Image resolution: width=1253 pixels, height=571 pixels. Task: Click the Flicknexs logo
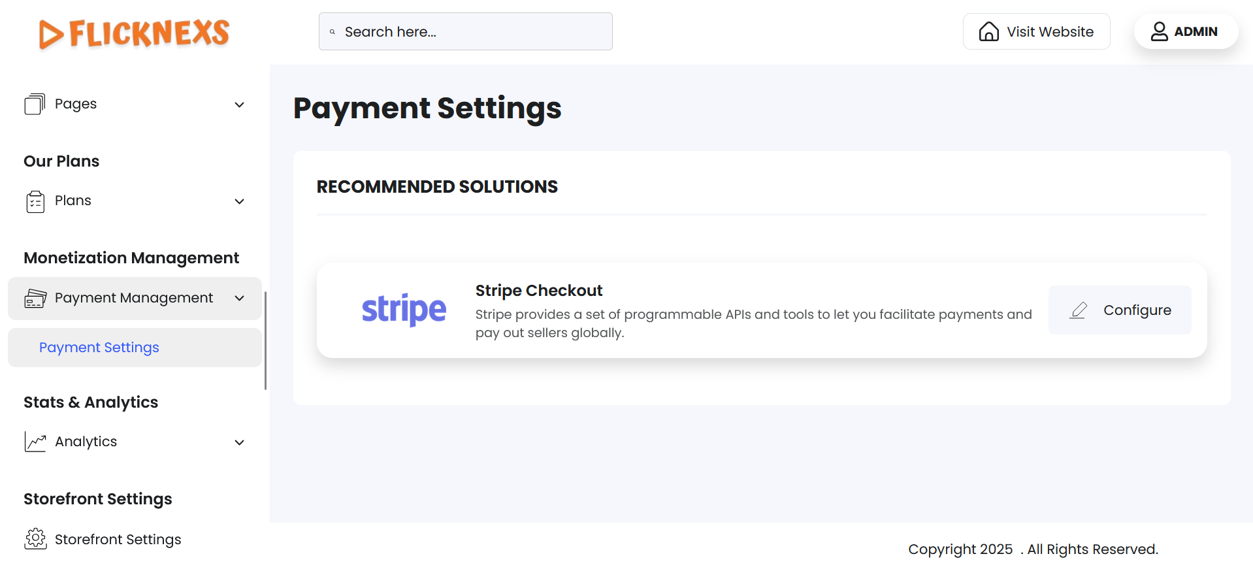134,33
